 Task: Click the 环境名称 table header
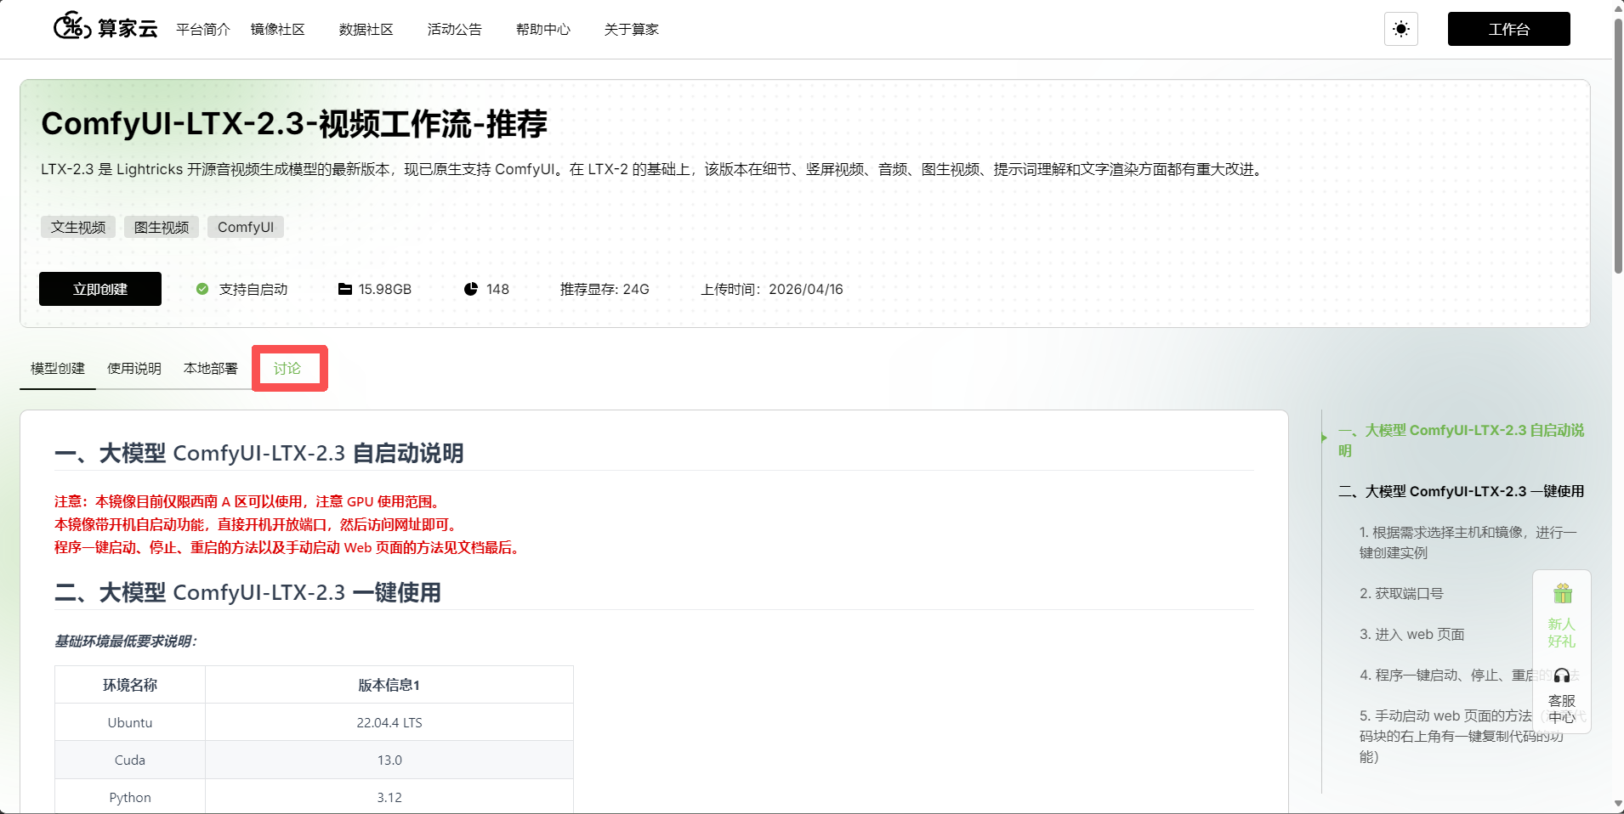click(x=130, y=685)
